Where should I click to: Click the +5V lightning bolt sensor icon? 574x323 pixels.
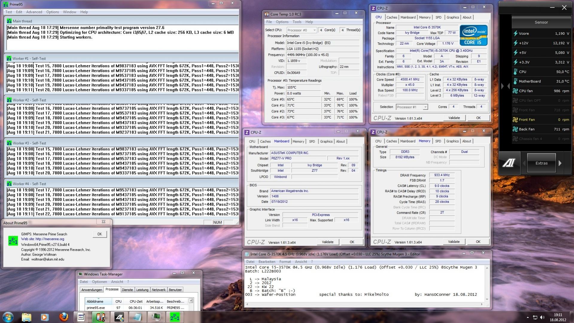coord(515,53)
